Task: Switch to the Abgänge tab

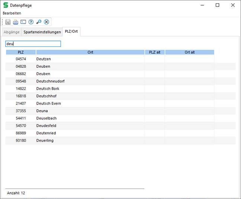Action: coord(11,32)
